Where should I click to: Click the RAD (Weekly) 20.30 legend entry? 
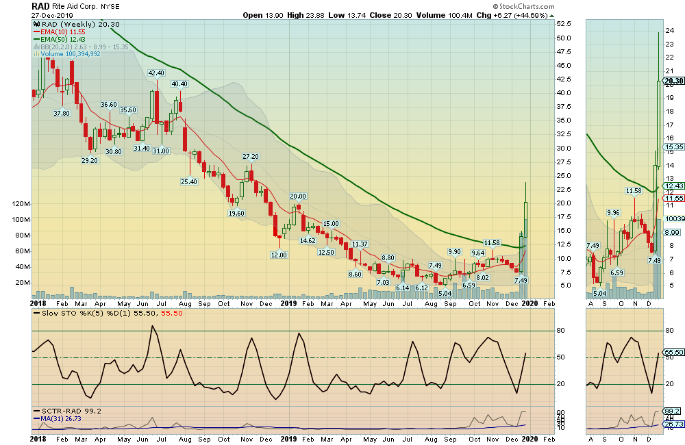(80, 25)
